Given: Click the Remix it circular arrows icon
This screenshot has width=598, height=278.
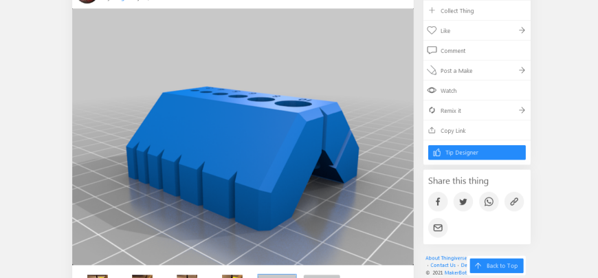Looking at the screenshot, I should coord(432,110).
